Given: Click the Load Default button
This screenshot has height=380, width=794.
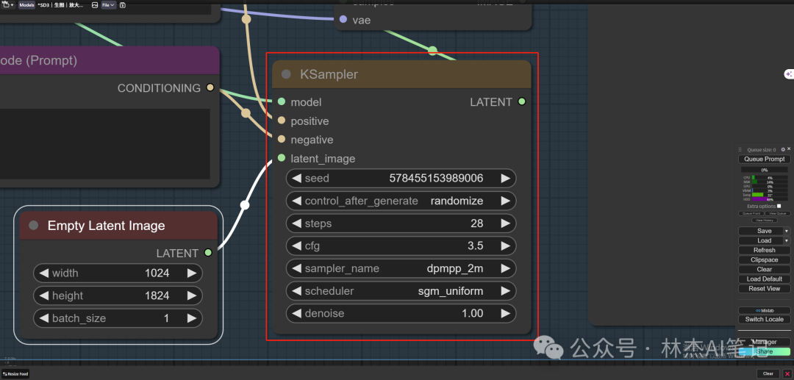Looking at the screenshot, I should pos(764,279).
